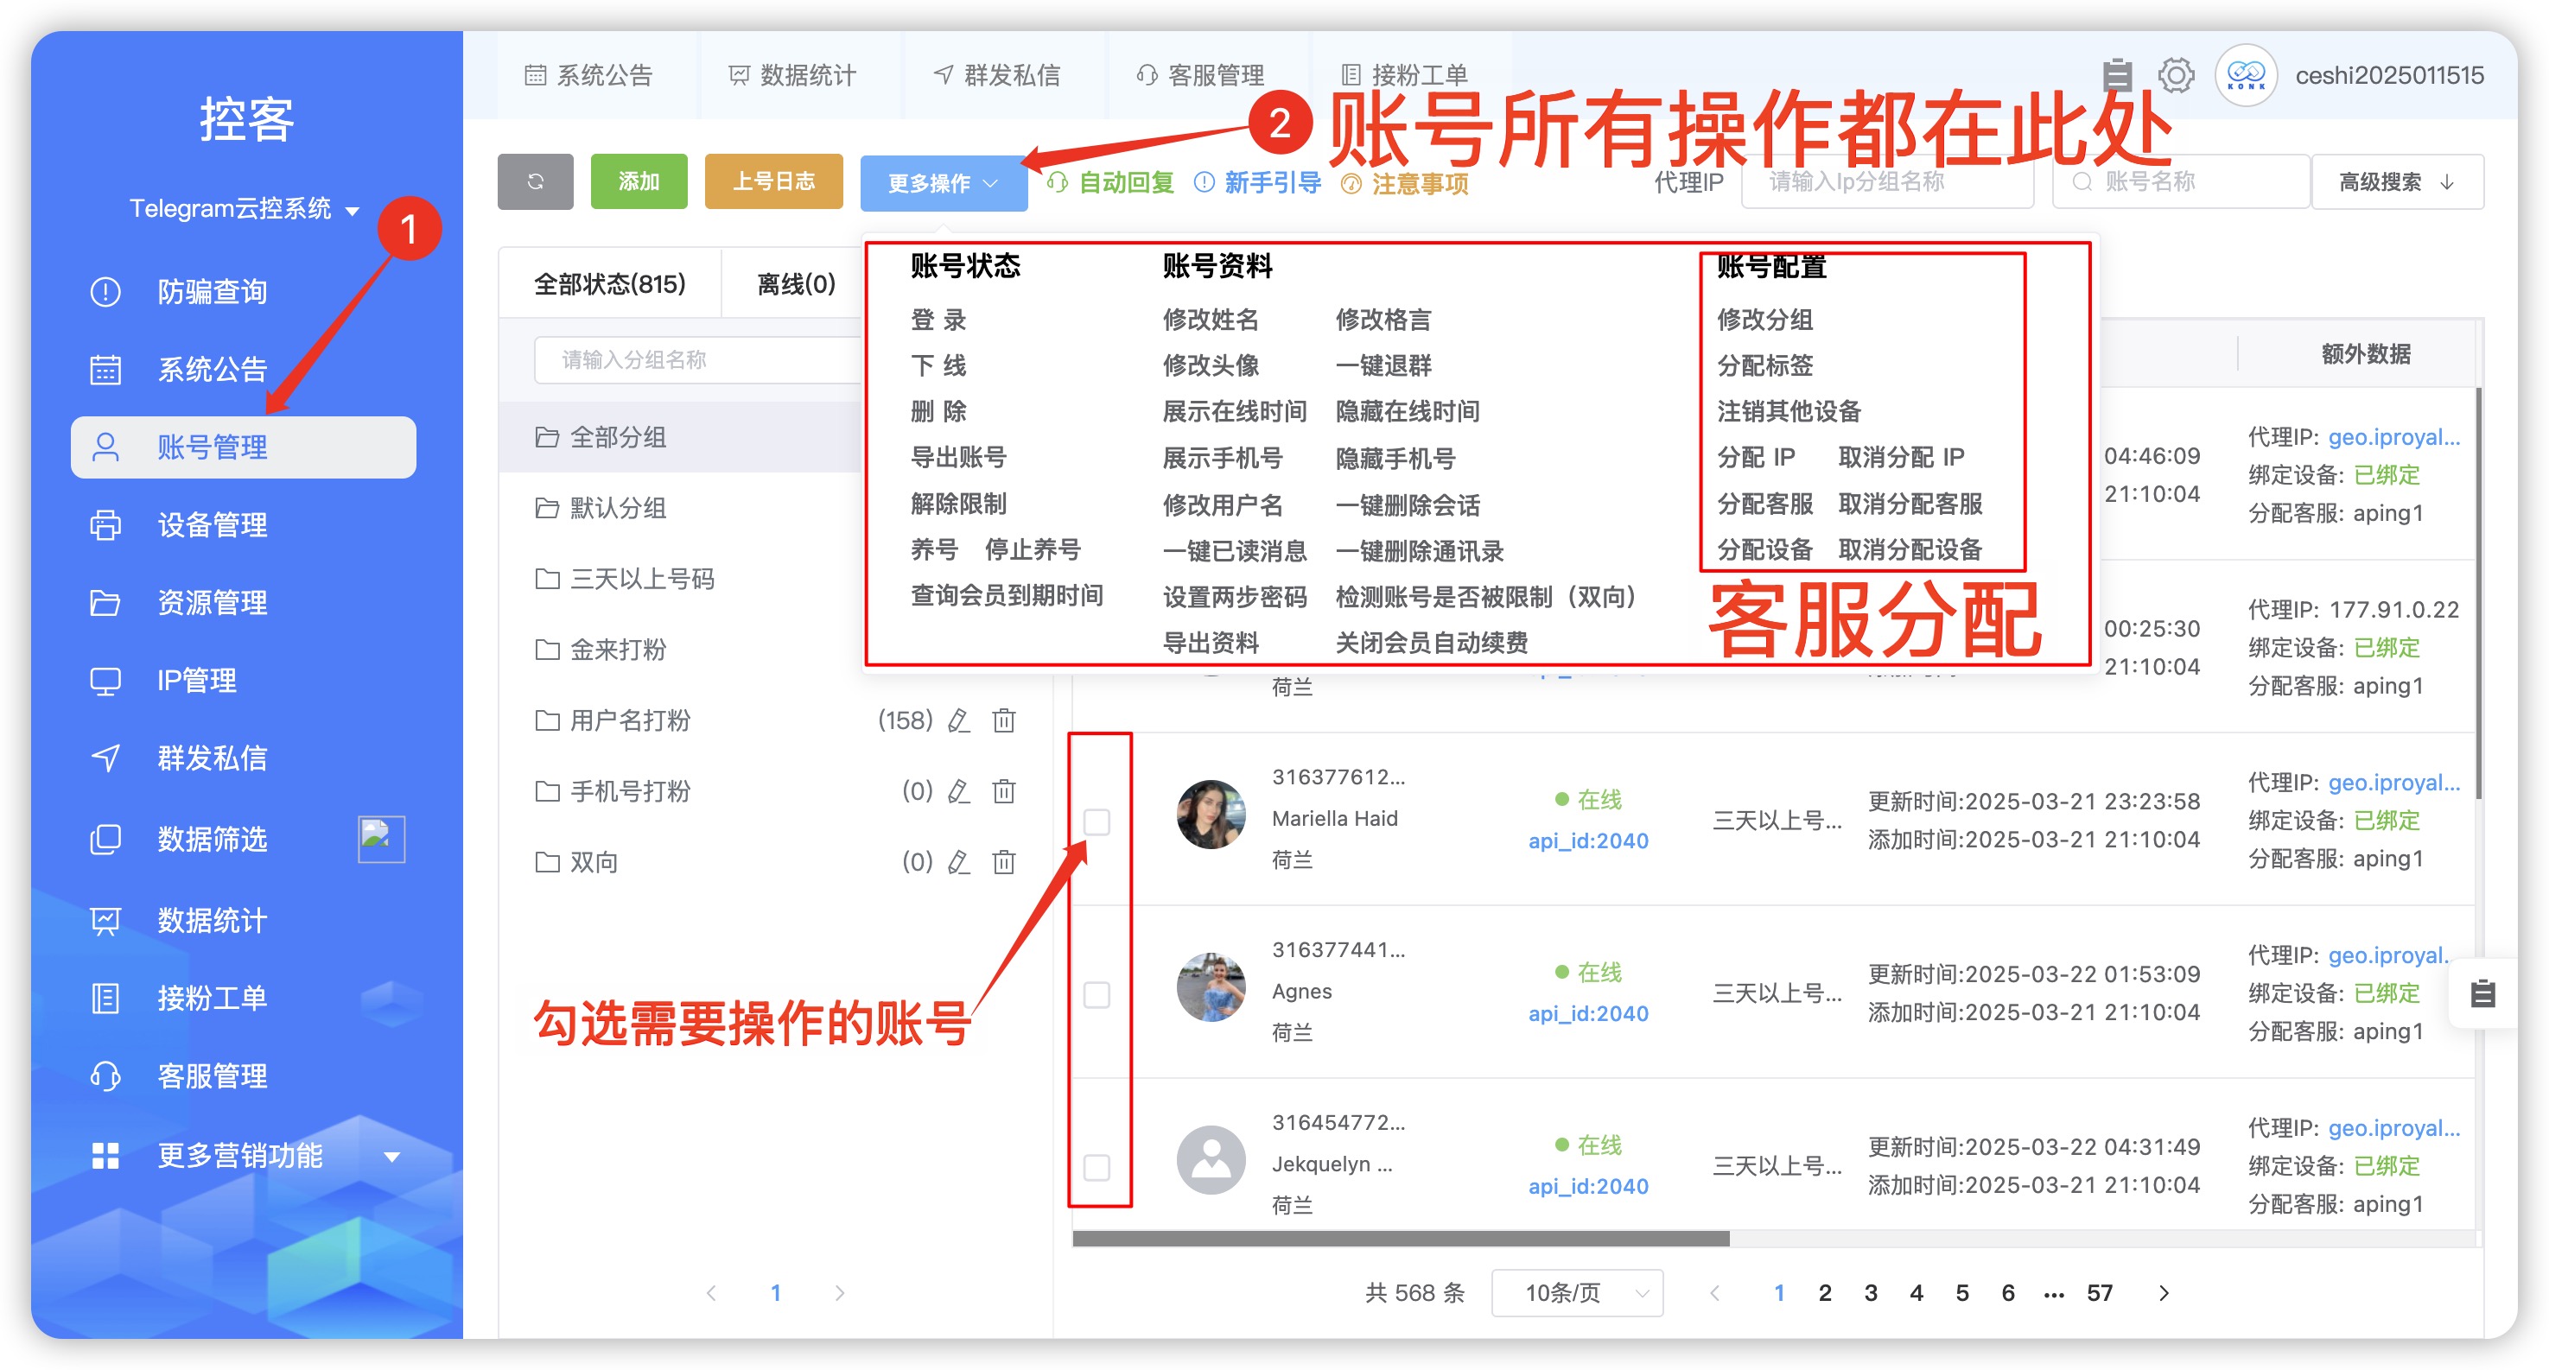
Task: Switch to the 离线(0) status tab
Action: (795, 284)
